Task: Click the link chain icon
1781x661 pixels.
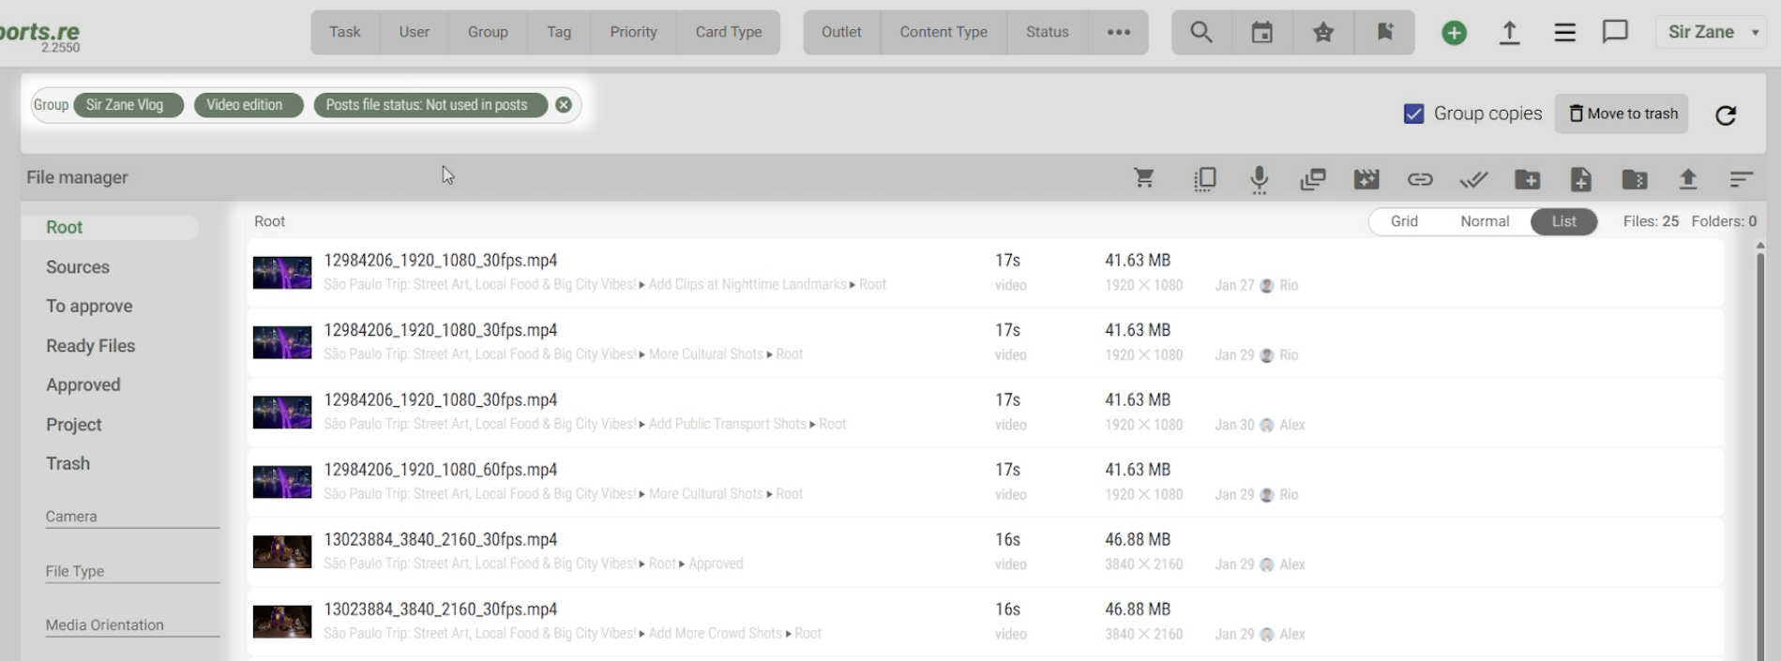Action: 1419,178
